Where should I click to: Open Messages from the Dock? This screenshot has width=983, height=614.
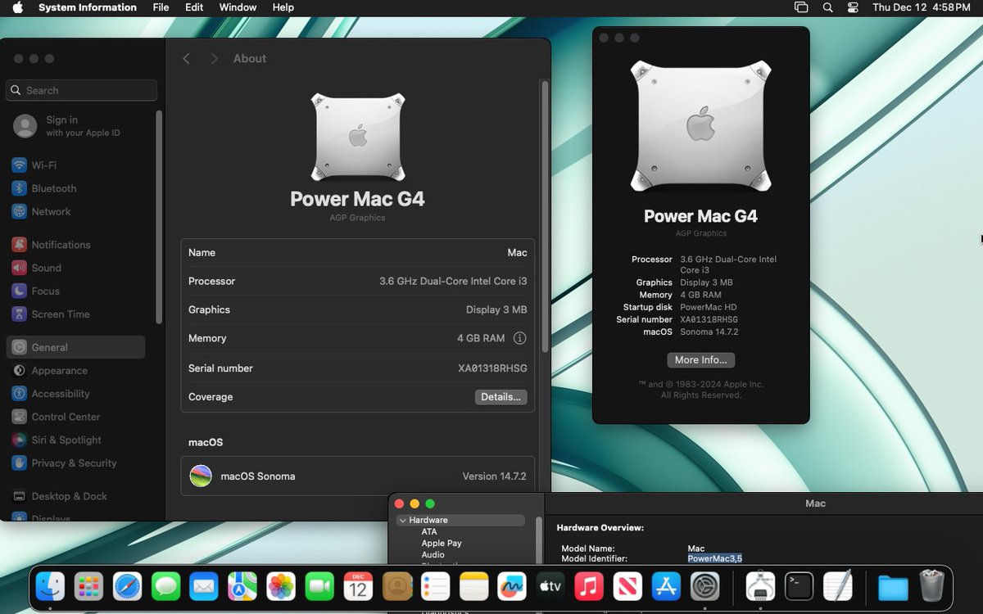tap(165, 586)
